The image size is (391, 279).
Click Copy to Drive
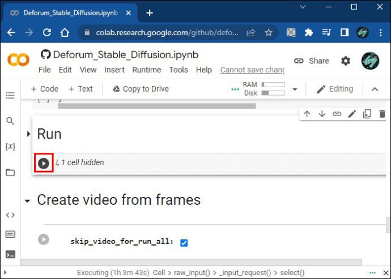[141, 89]
